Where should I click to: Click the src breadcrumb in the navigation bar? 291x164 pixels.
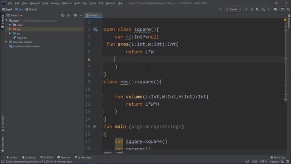point(19,9)
